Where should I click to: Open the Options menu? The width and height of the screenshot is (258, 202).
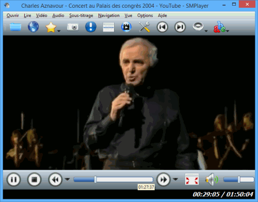(x=145, y=15)
